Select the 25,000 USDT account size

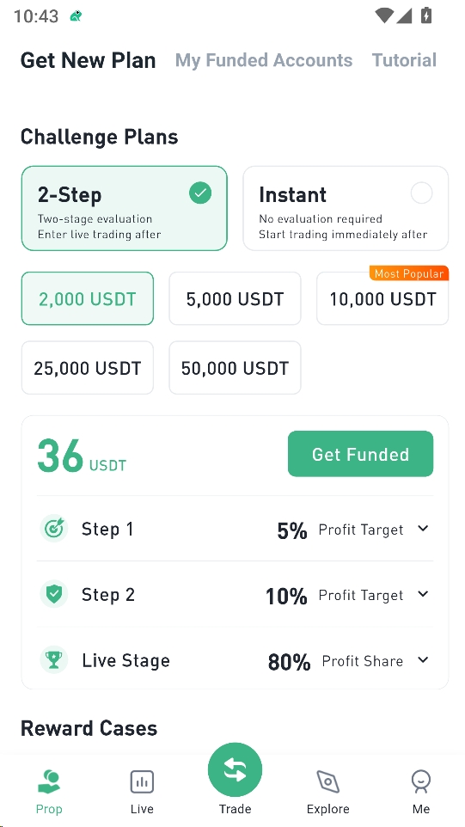click(88, 368)
